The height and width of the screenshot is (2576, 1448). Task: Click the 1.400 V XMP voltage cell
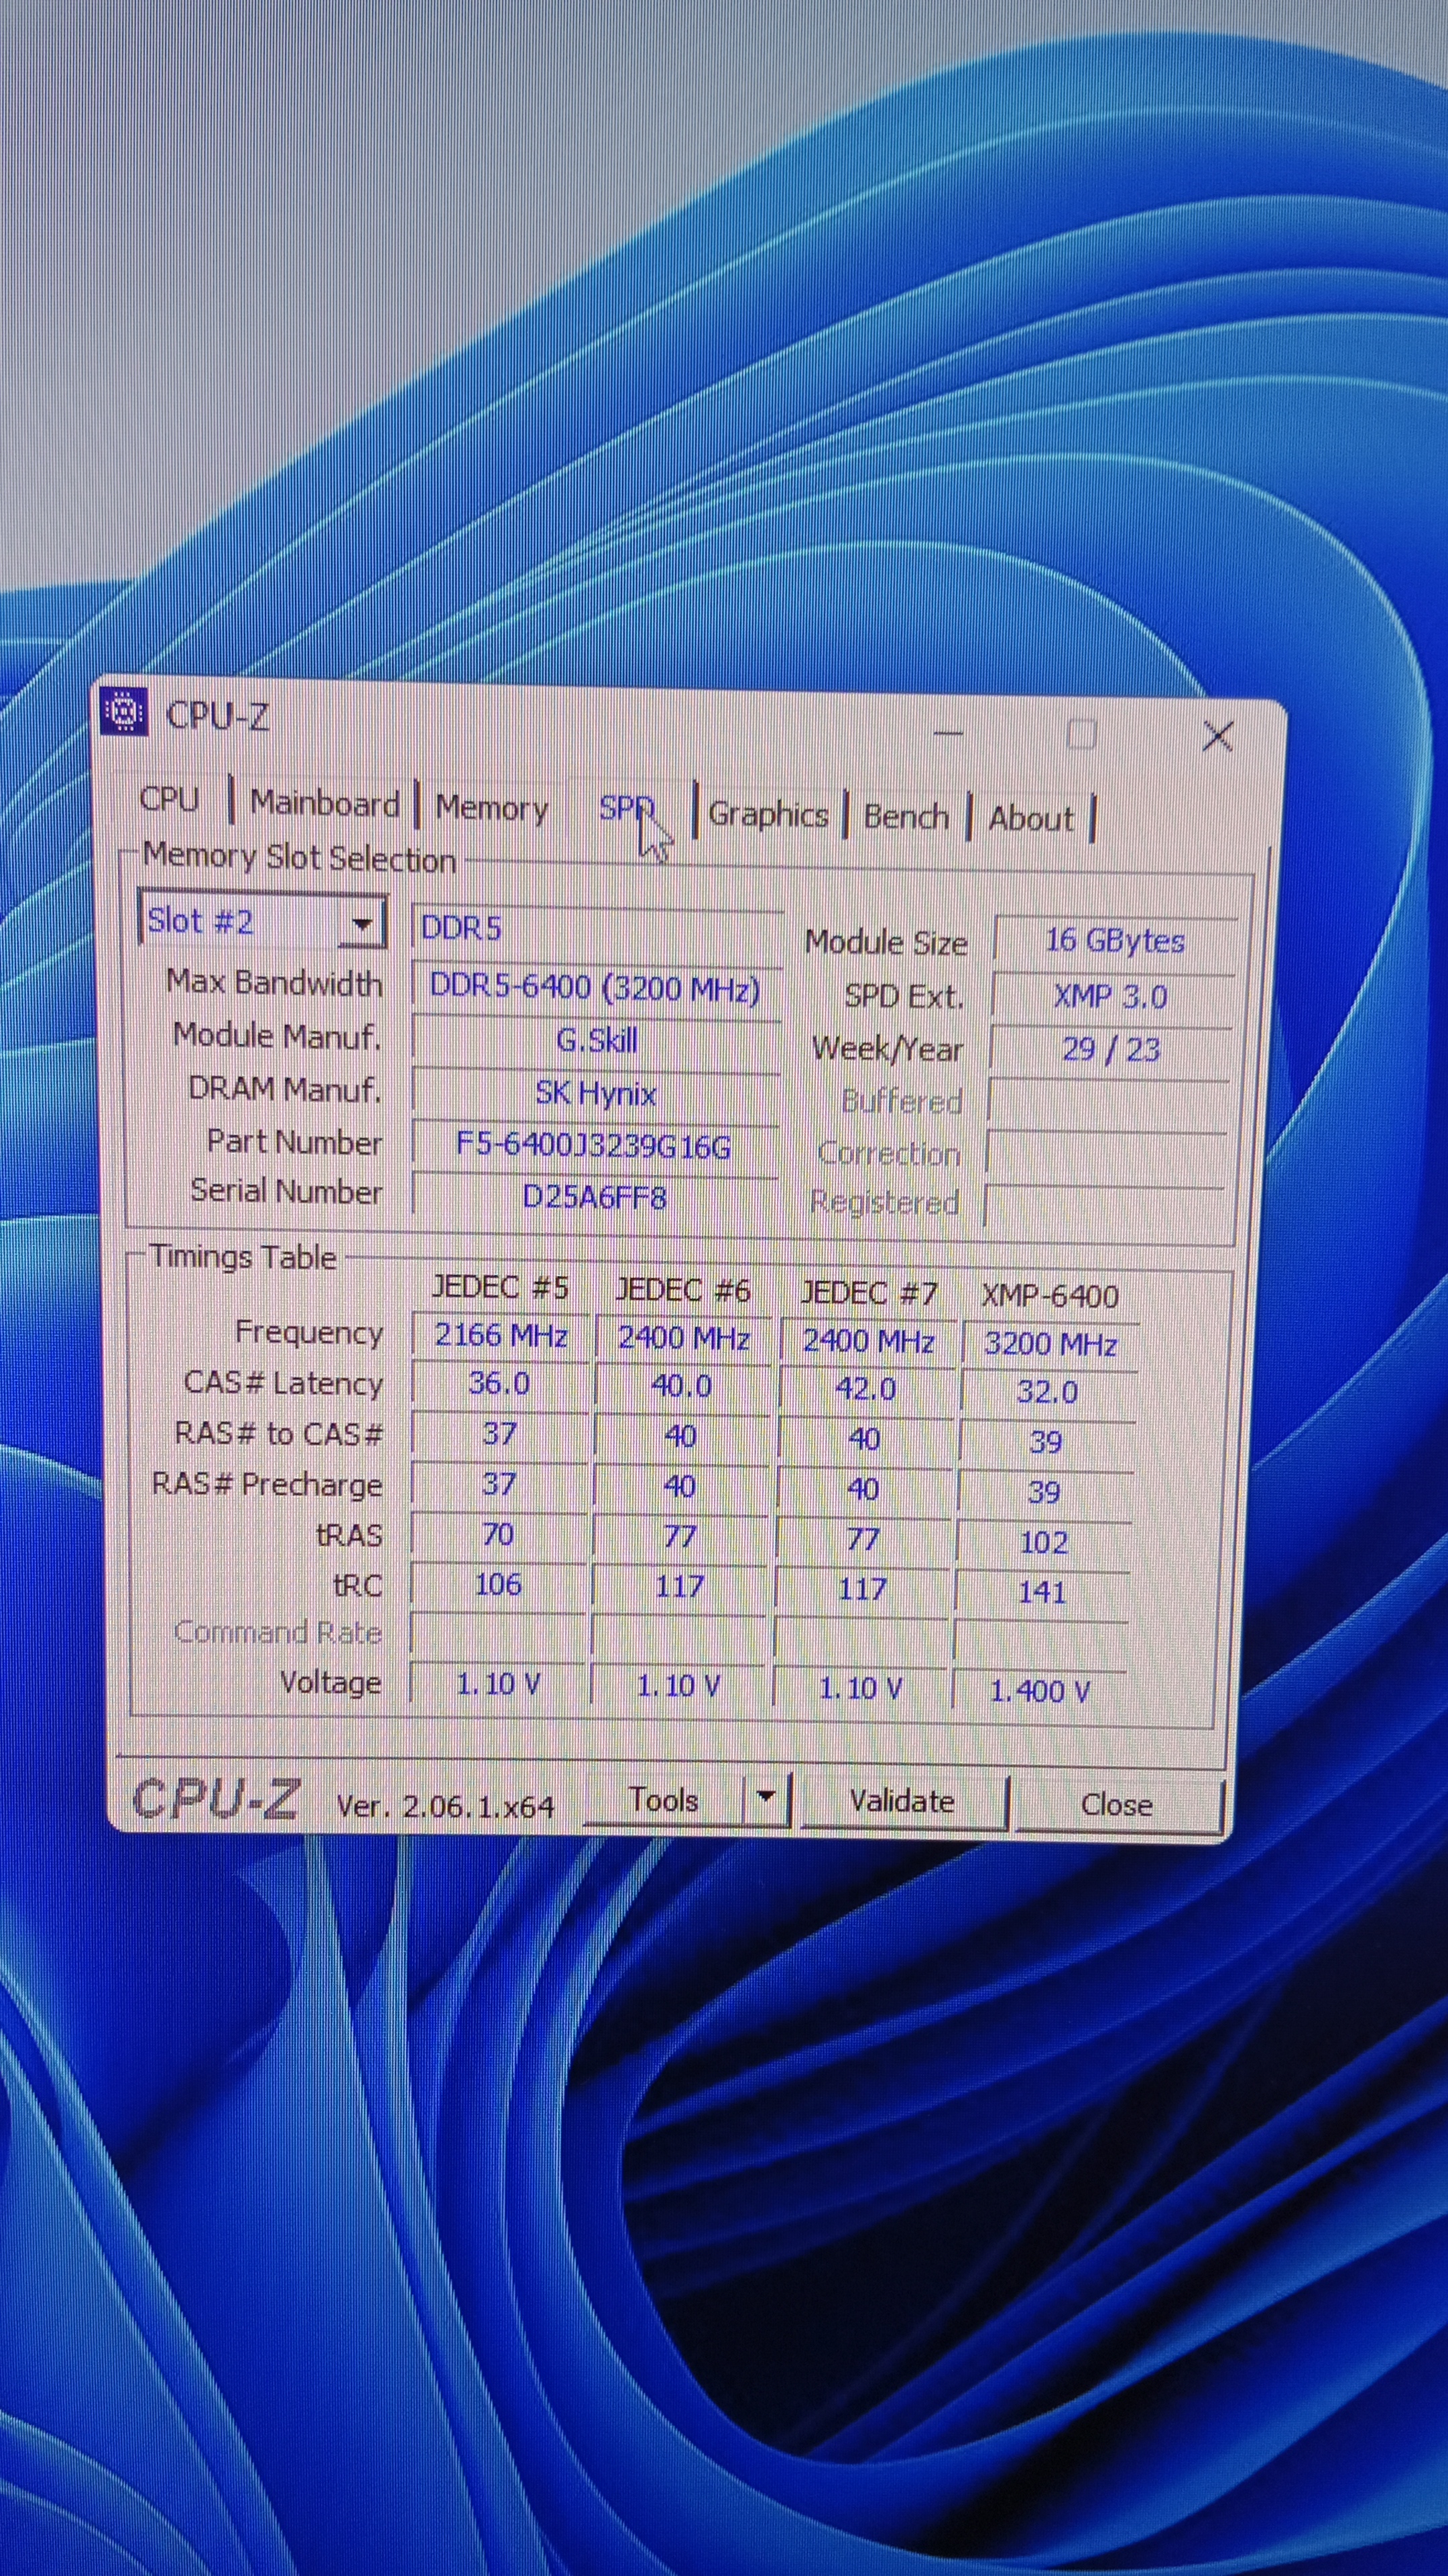(1039, 1691)
